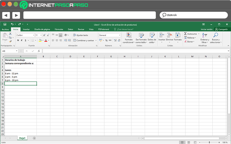Toggle underline formatting (S)
Screen dimensions: 231x144
point(25,40)
